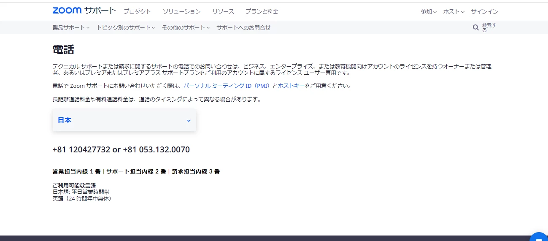Click サインイン link

(484, 12)
